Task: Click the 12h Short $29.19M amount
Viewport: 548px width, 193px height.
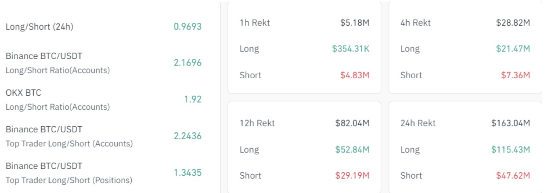Action: [352, 176]
